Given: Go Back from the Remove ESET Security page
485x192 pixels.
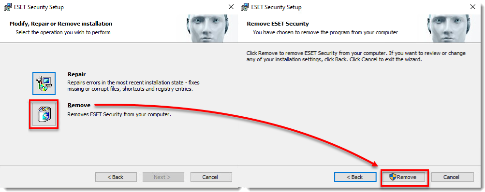Looking at the screenshot, I should pos(355,177).
